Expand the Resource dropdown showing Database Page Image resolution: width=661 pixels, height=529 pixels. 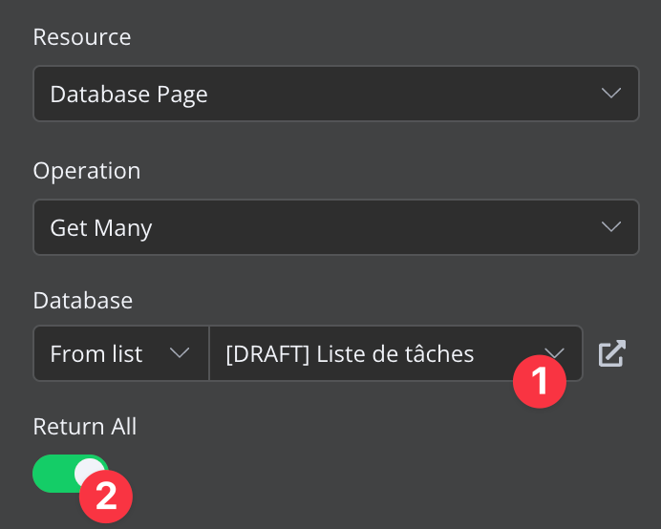[x=335, y=94]
